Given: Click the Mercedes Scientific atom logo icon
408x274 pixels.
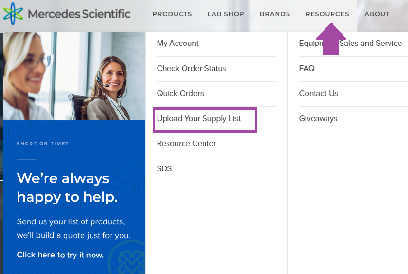Looking at the screenshot, I should 13,14.
